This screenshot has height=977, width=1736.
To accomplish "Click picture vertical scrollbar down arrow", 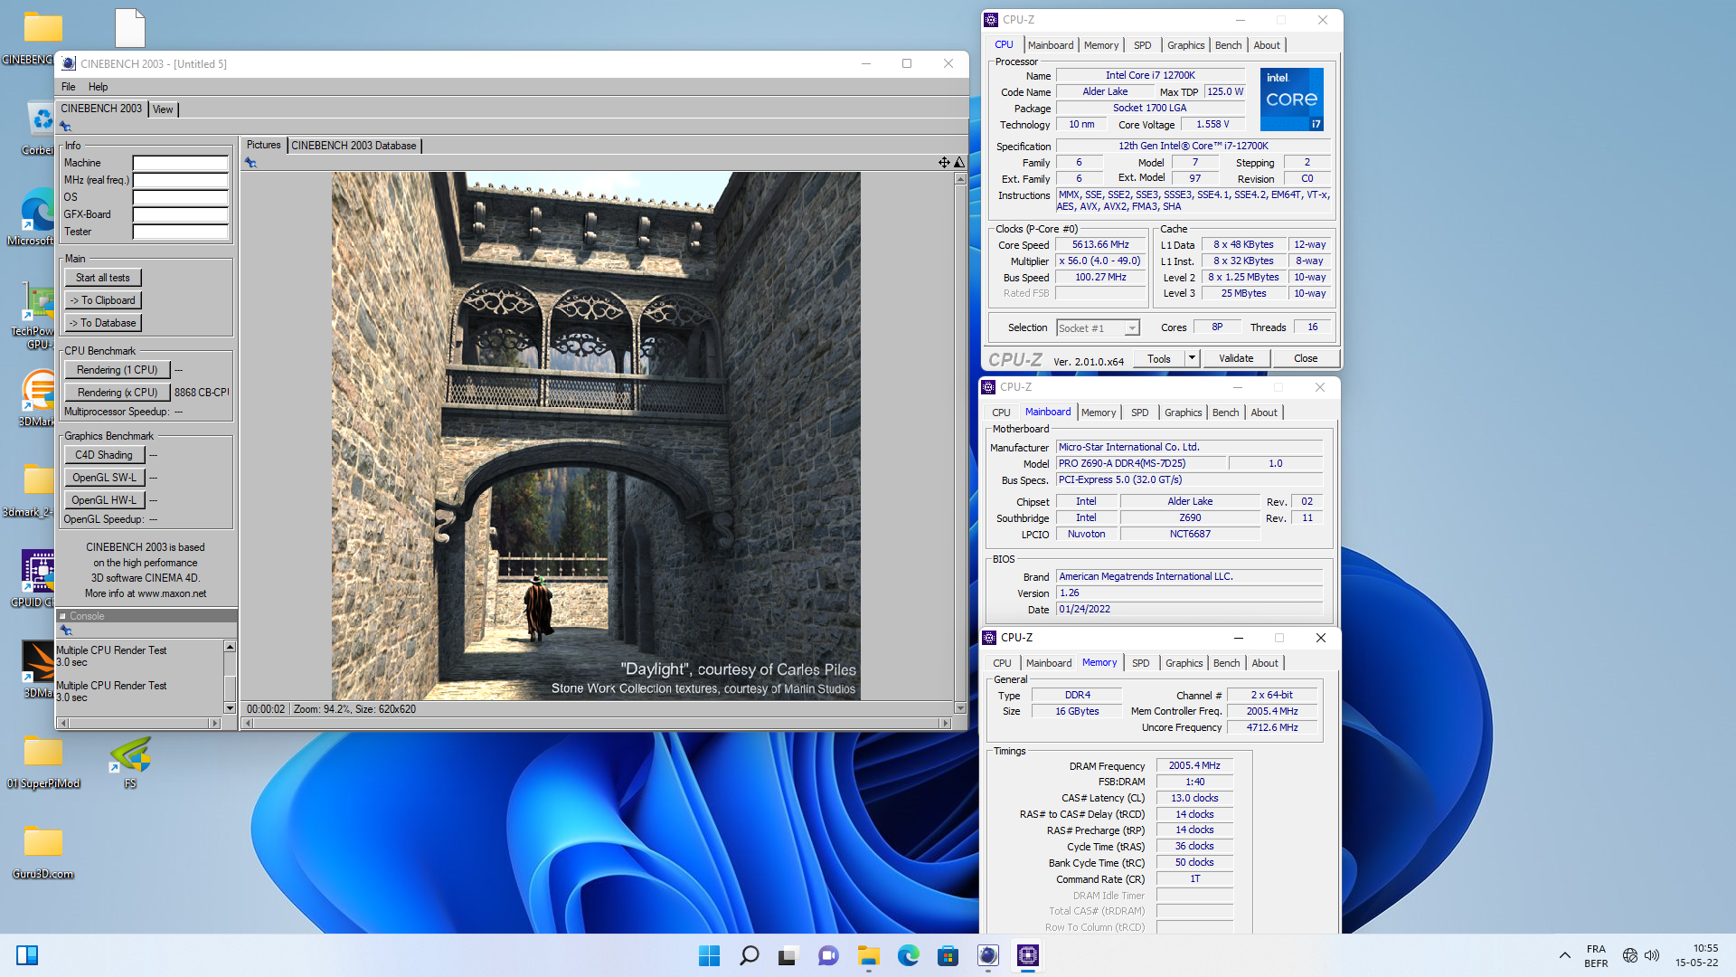I will click(x=960, y=708).
